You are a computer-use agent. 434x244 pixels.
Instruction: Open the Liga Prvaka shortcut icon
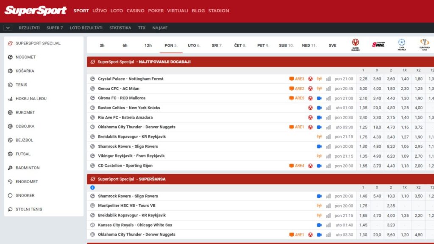coord(402,45)
